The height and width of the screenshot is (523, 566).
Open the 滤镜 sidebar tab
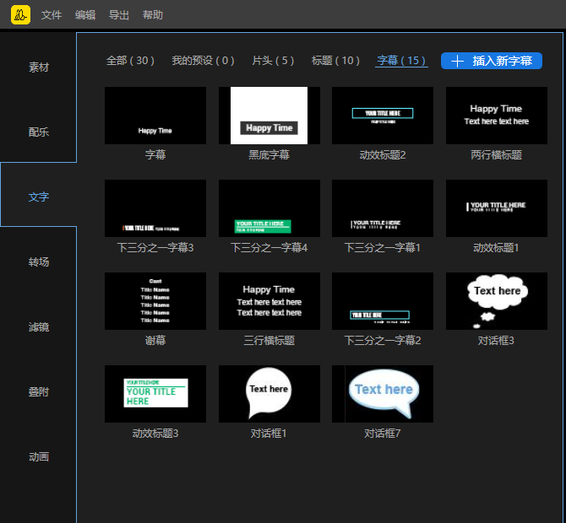tap(39, 327)
